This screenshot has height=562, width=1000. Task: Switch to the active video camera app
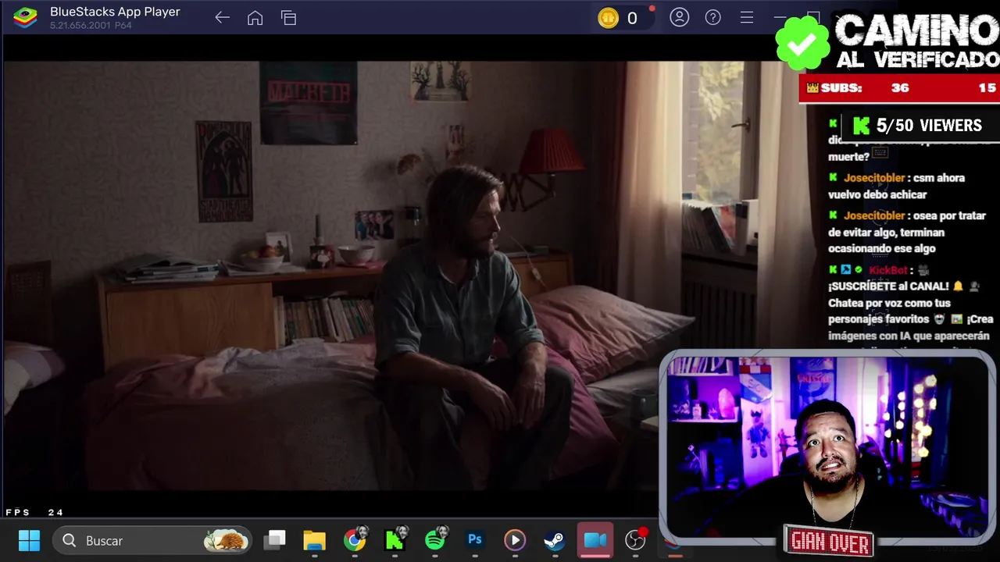coord(595,540)
